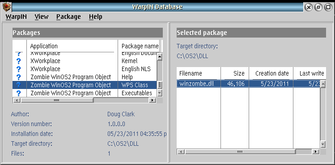Click the Kernel package name cell
Viewport: 335px width, 165px height.
130,61
